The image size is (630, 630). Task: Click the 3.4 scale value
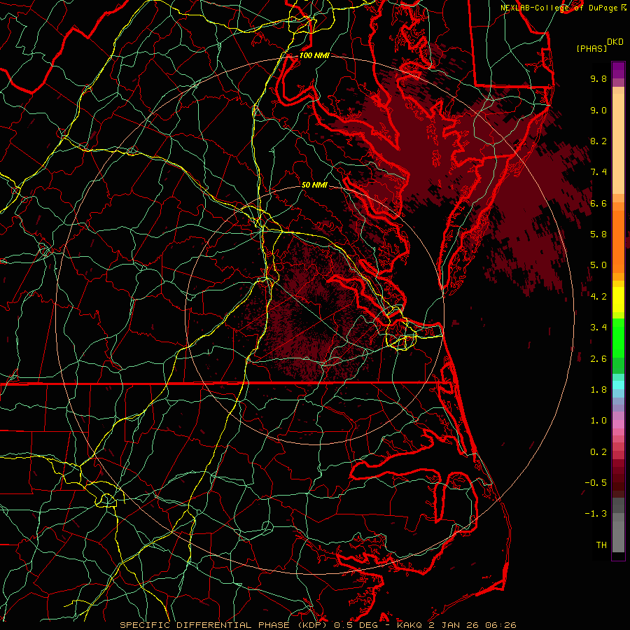[x=598, y=328]
